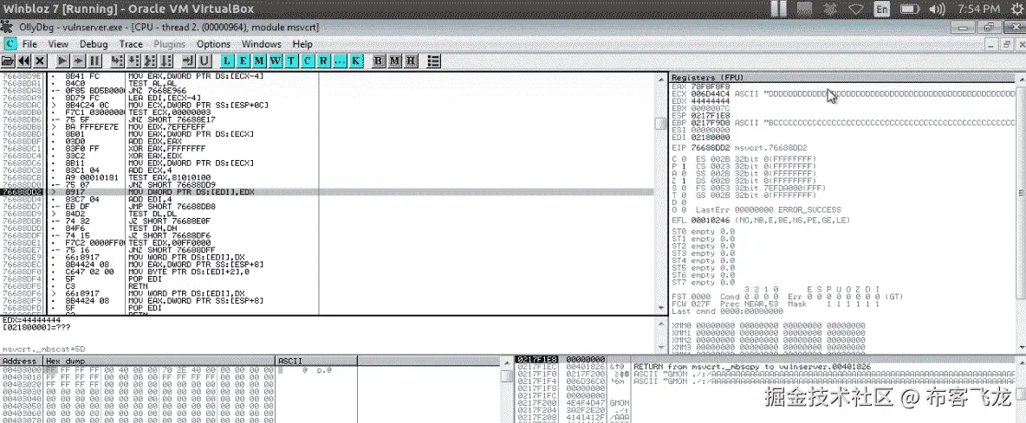The image size is (1026, 423).
Task: Click Execute till return toolbar icon
Action: (x=188, y=61)
